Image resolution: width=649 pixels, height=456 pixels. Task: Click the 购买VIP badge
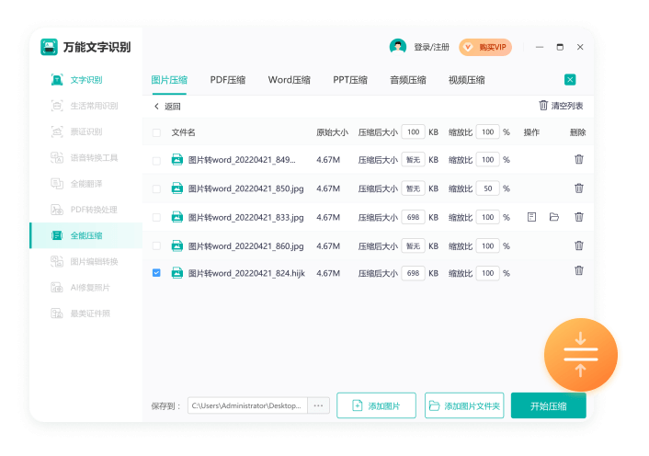(484, 47)
